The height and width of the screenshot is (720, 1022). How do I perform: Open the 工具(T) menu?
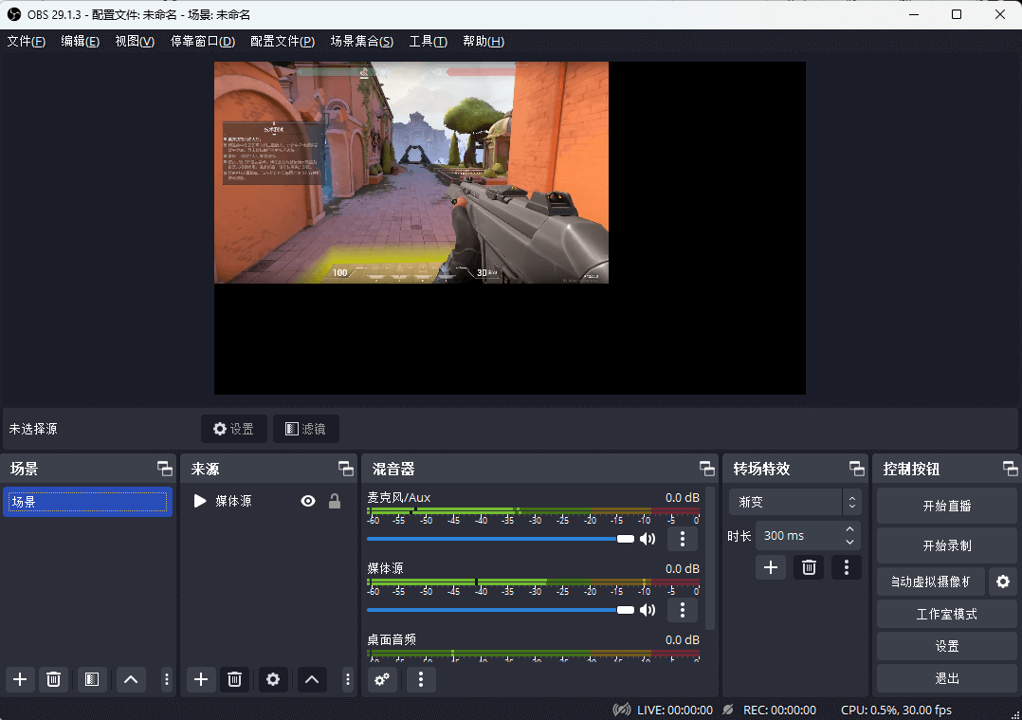pyautogui.click(x=429, y=41)
